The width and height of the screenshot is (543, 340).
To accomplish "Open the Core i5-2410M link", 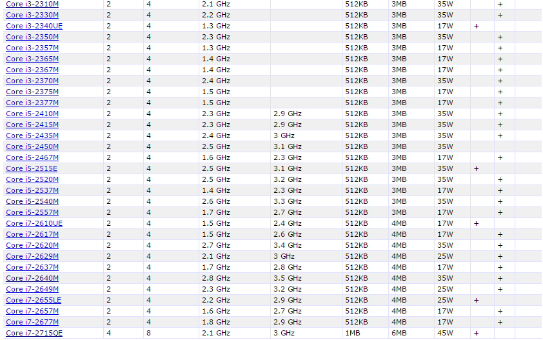I will click(32, 114).
